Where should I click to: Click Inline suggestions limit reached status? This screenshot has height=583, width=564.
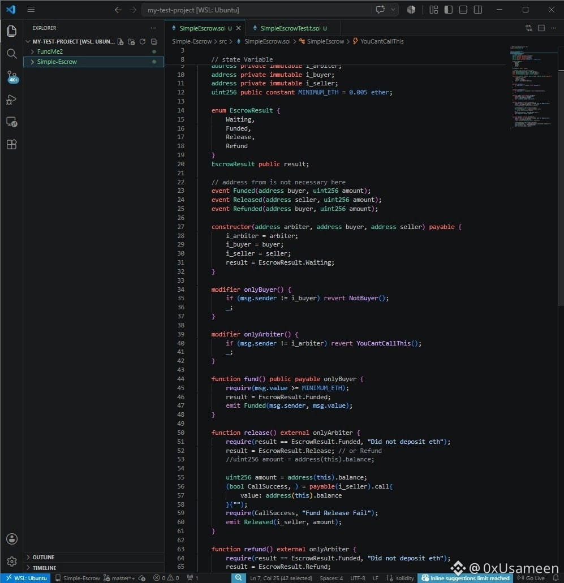tap(465, 578)
